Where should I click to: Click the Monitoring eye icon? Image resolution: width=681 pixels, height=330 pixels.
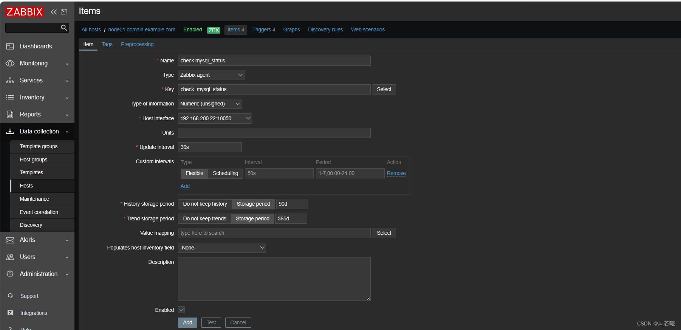coord(10,63)
